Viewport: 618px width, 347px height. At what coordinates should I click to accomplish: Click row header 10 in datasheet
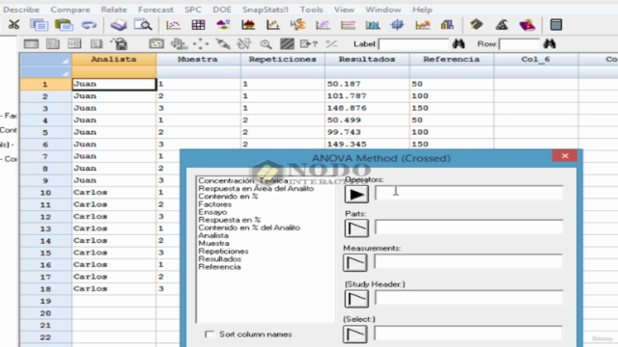coord(45,193)
